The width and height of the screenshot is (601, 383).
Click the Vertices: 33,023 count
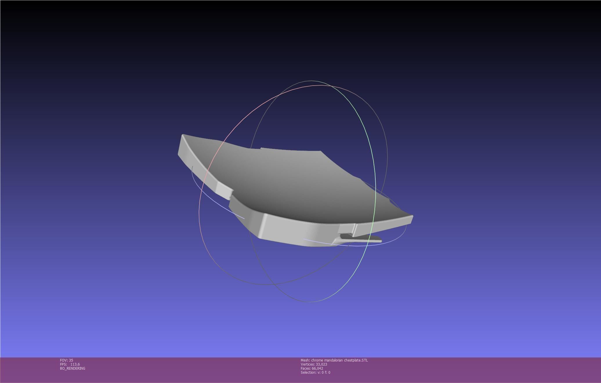click(x=314, y=364)
